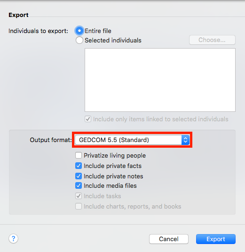Confirm with the blue Export button
Image resolution: width=245 pixels, height=252 pixels.
(216, 239)
